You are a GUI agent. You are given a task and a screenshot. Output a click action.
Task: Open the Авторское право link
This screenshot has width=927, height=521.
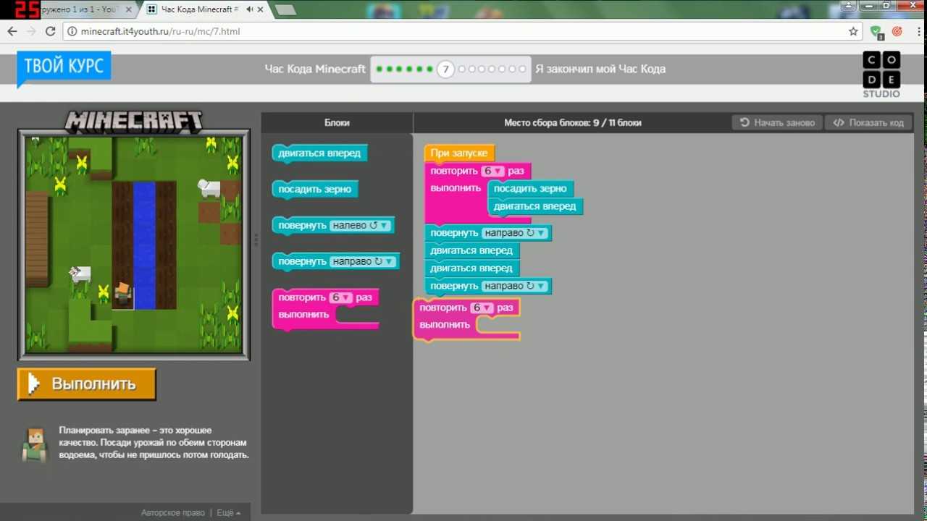[172, 512]
